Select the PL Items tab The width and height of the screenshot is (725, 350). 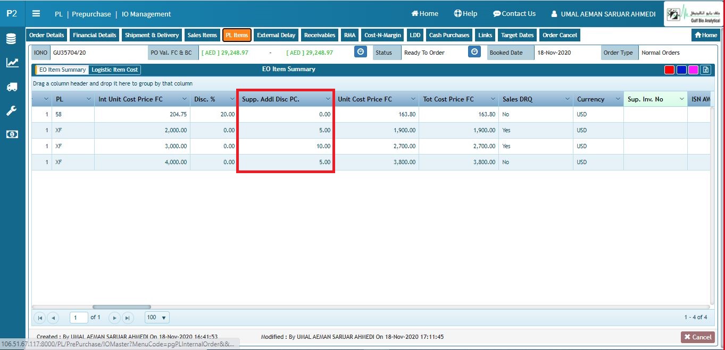(x=237, y=35)
